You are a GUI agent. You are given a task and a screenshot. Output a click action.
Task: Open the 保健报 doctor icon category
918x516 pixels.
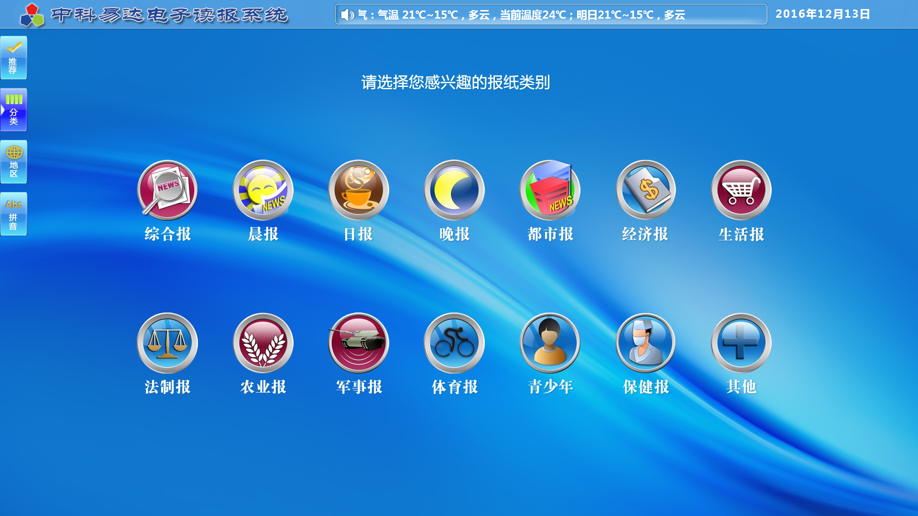pos(645,343)
